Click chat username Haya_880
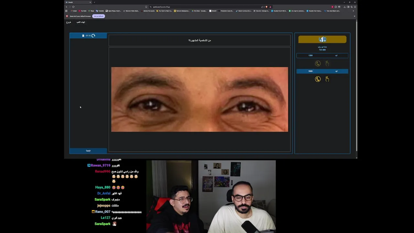 (x=103, y=187)
